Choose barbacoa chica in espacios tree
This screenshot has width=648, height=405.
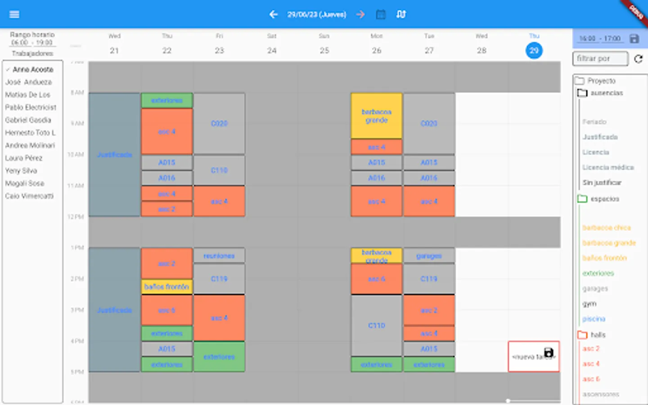[x=607, y=228]
